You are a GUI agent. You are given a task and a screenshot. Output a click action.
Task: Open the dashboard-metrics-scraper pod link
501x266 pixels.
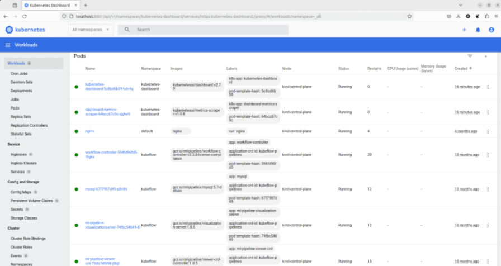point(107,112)
